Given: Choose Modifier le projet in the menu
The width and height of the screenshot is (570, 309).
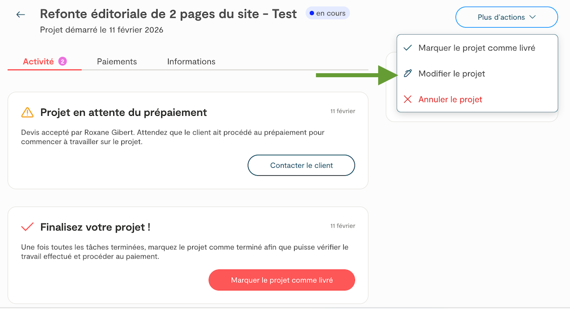Looking at the screenshot, I should tap(451, 74).
